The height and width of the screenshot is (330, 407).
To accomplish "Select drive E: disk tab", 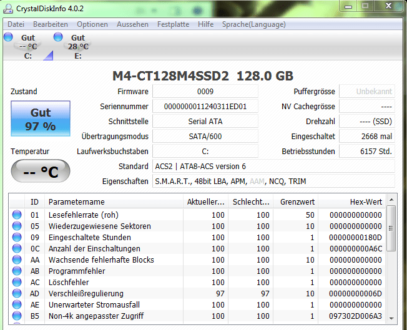I will coord(78,46).
